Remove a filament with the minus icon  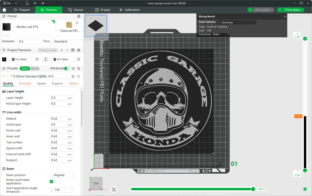(67, 50)
